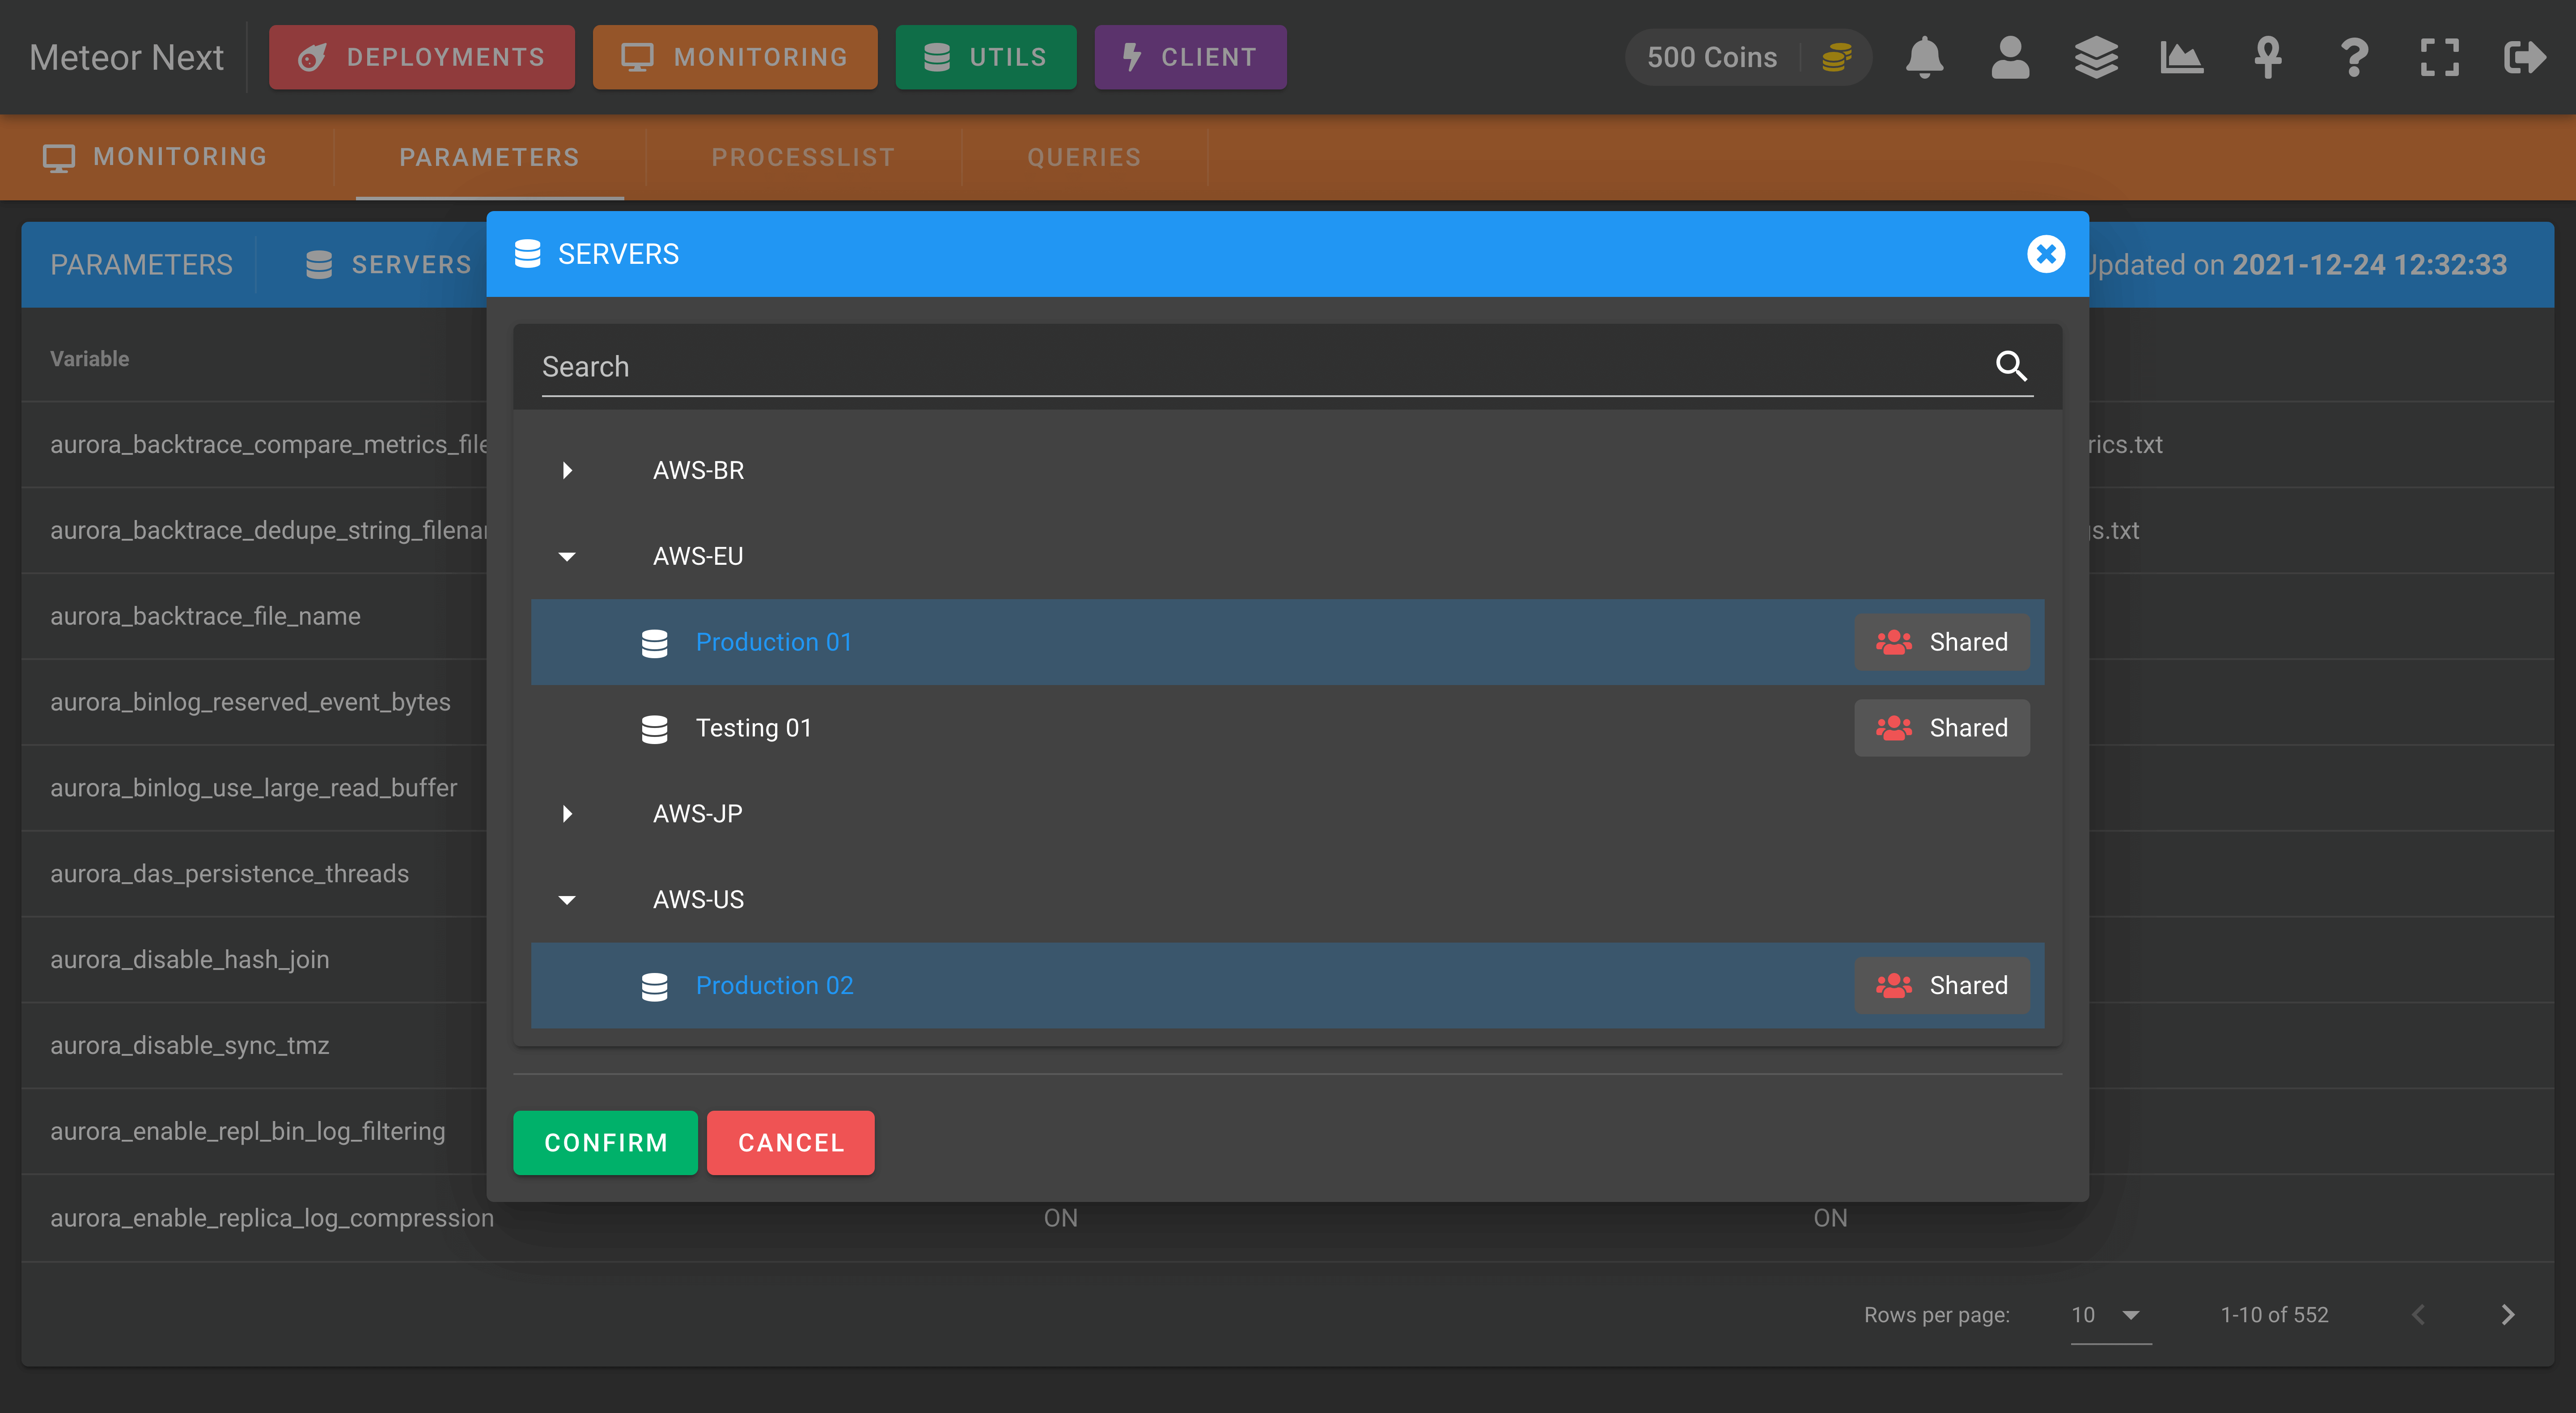Select the Testing 01 server
The height and width of the screenshot is (1413, 2576).
1287,728
